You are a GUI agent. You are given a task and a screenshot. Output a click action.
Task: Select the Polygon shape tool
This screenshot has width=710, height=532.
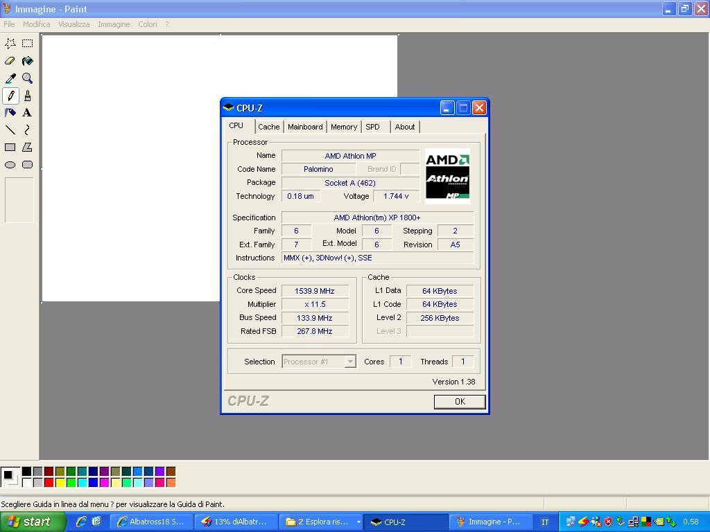click(x=28, y=147)
